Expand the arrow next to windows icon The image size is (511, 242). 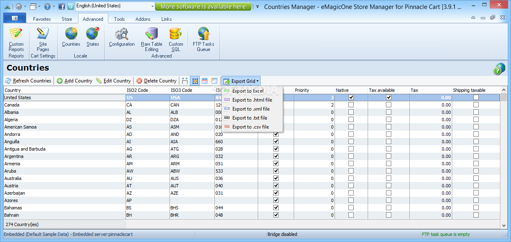point(40,7)
